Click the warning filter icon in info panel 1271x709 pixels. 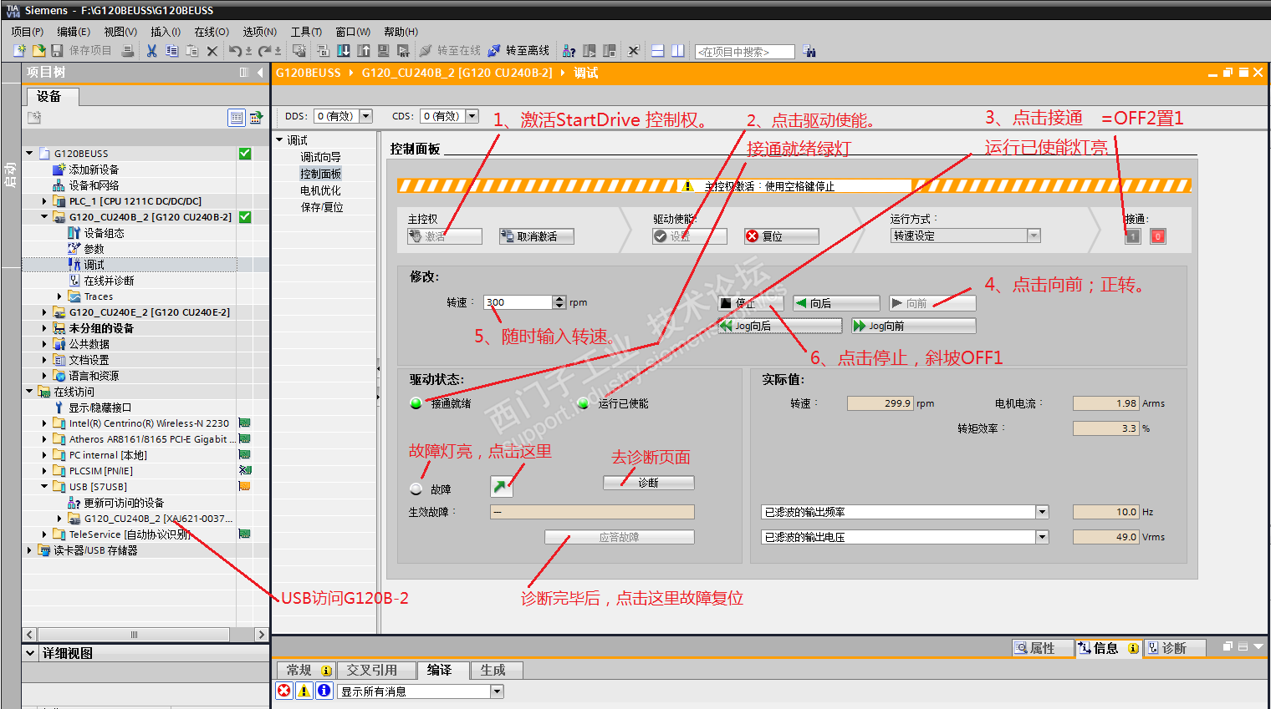click(304, 691)
